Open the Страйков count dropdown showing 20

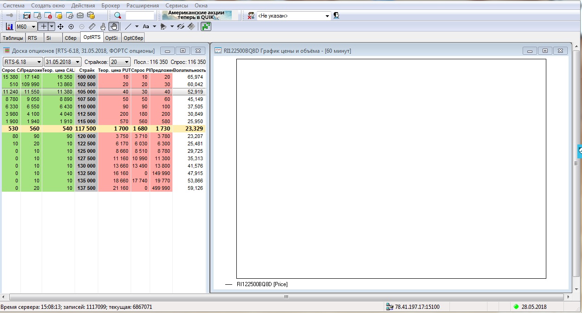coord(127,62)
